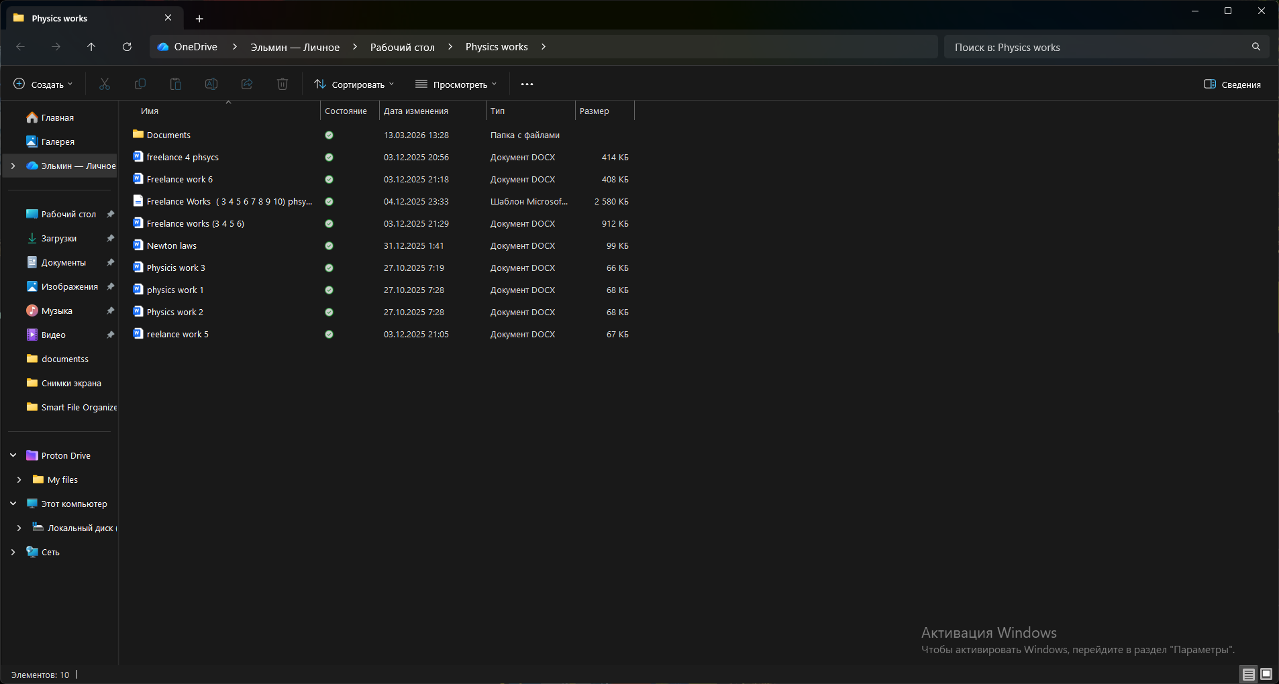Refresh the folder with the reload icon
The width and height of the screenshot is (1279, 684).
click(x=127, y=47)
